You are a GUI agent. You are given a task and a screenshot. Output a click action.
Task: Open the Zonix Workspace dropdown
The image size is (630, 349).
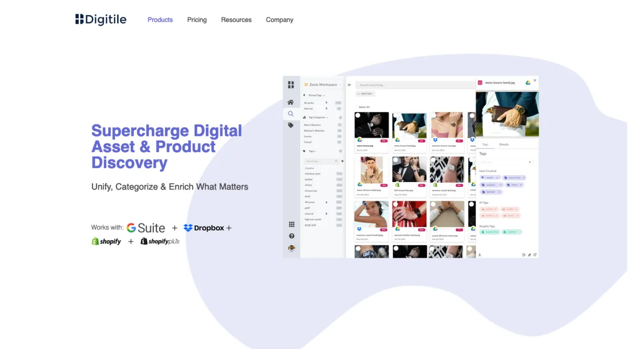322,84
